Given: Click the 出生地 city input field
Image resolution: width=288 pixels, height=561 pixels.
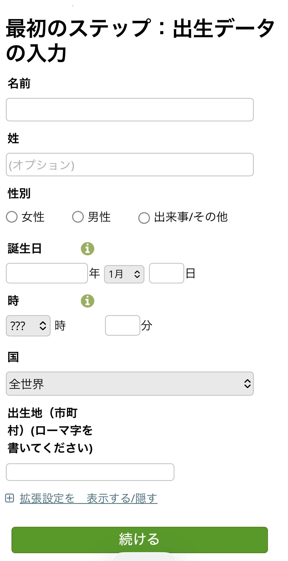Looking at the screenshot, I should (x=90, y=472).
